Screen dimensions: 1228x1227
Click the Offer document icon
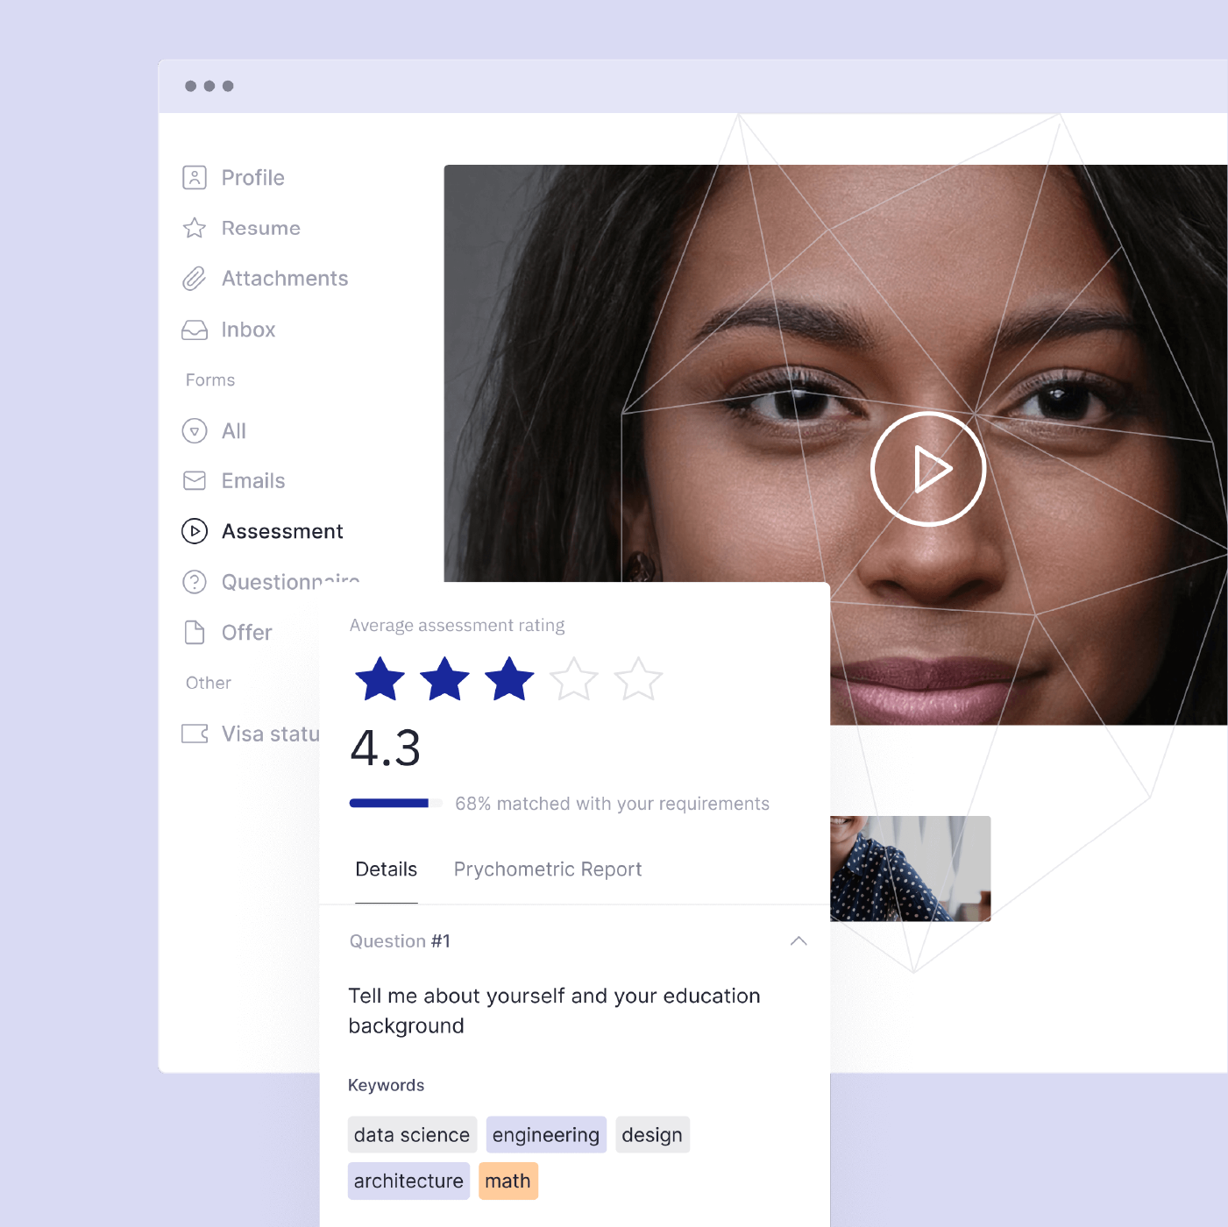[194, 632]
